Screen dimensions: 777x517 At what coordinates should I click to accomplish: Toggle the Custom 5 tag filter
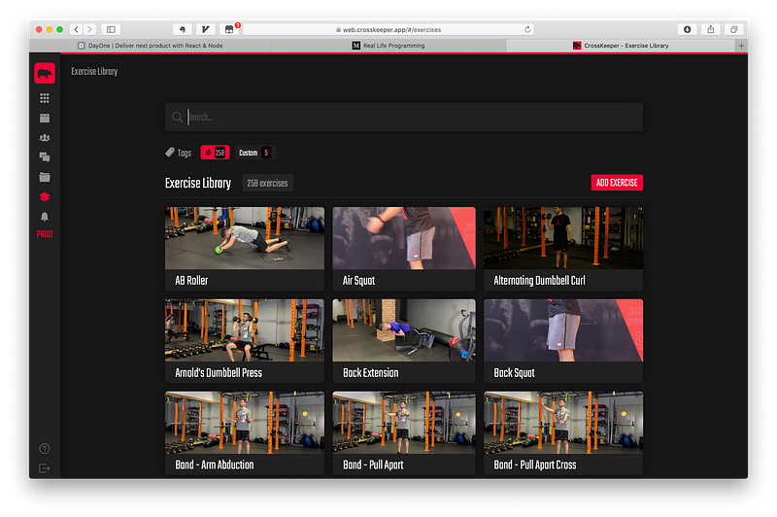[254, 153]
